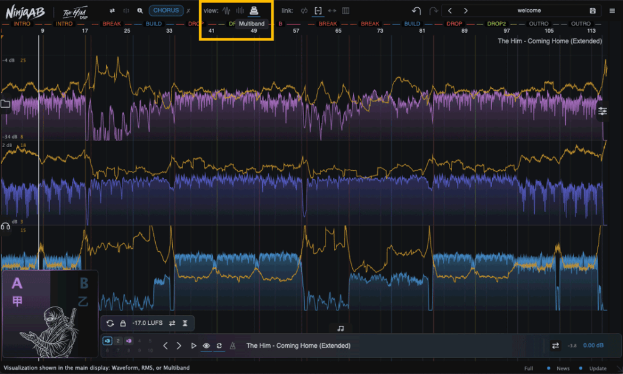Click track title in the player bar
Screen dimensions: 623x374
click(x=298, y=345)
